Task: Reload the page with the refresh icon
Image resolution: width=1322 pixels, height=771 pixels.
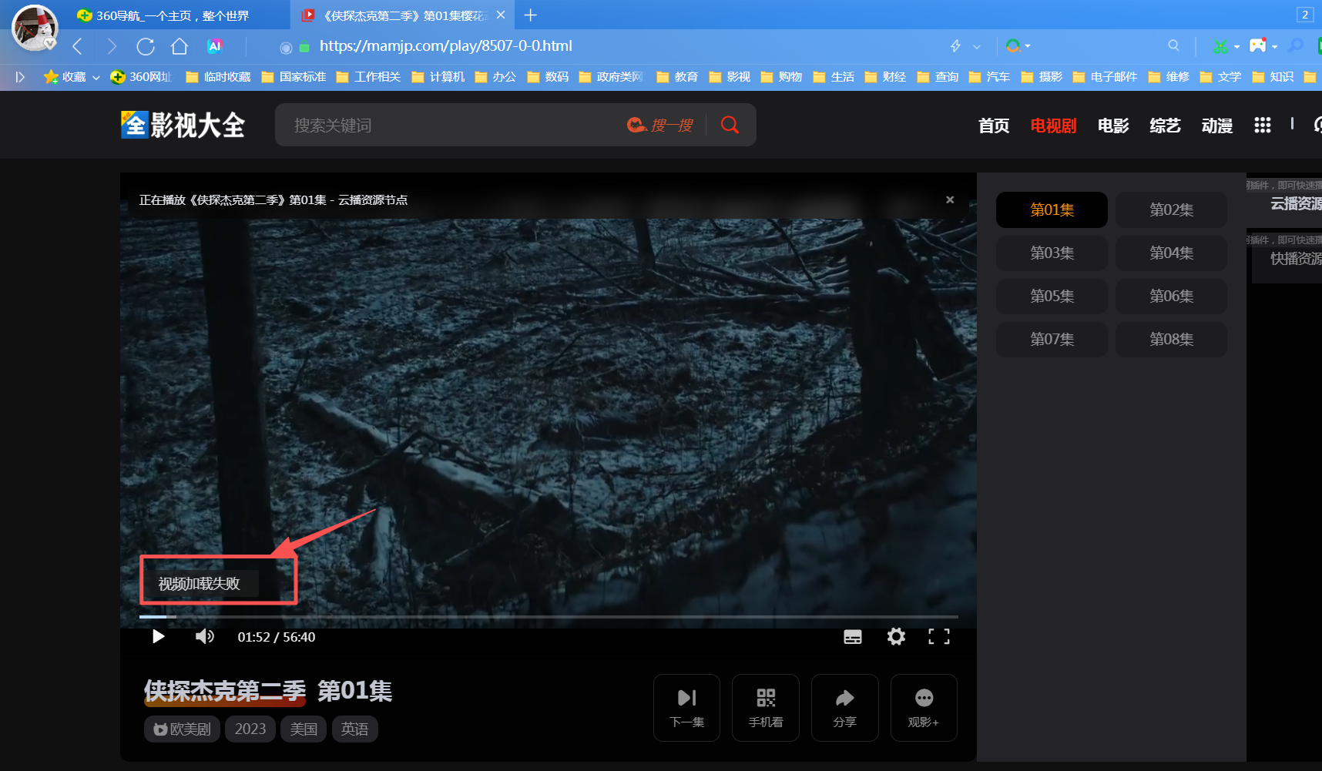Action: point(146,46)
